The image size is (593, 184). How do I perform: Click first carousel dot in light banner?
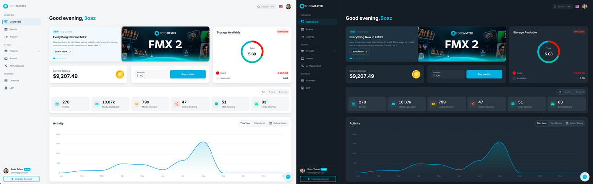(54, 58)
